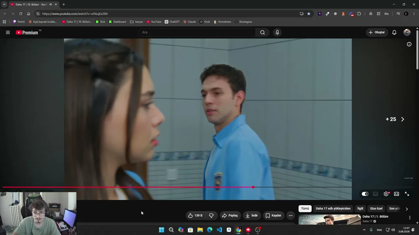Mute the Daha 17 tab audio
The height and width of the screenshot is (235, 419).
coord(50,5)
